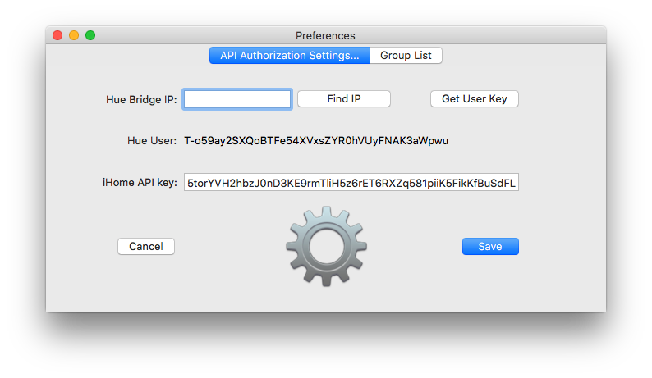
Task: Click the large gear icon
Action: (x=326, y=246)
